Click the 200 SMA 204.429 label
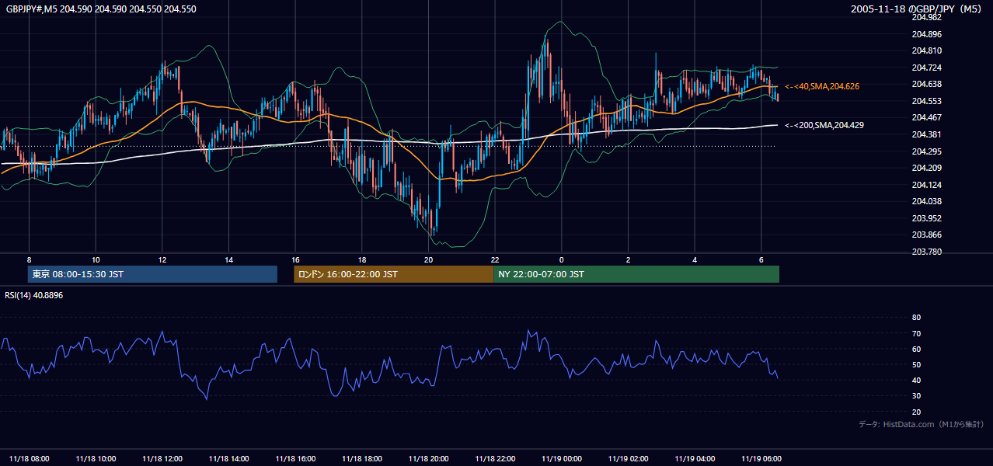This screenshot has width=993, height=466. [x=824, y=125]
